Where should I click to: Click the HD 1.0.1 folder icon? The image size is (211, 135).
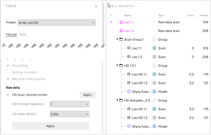(x=121, y=65)
